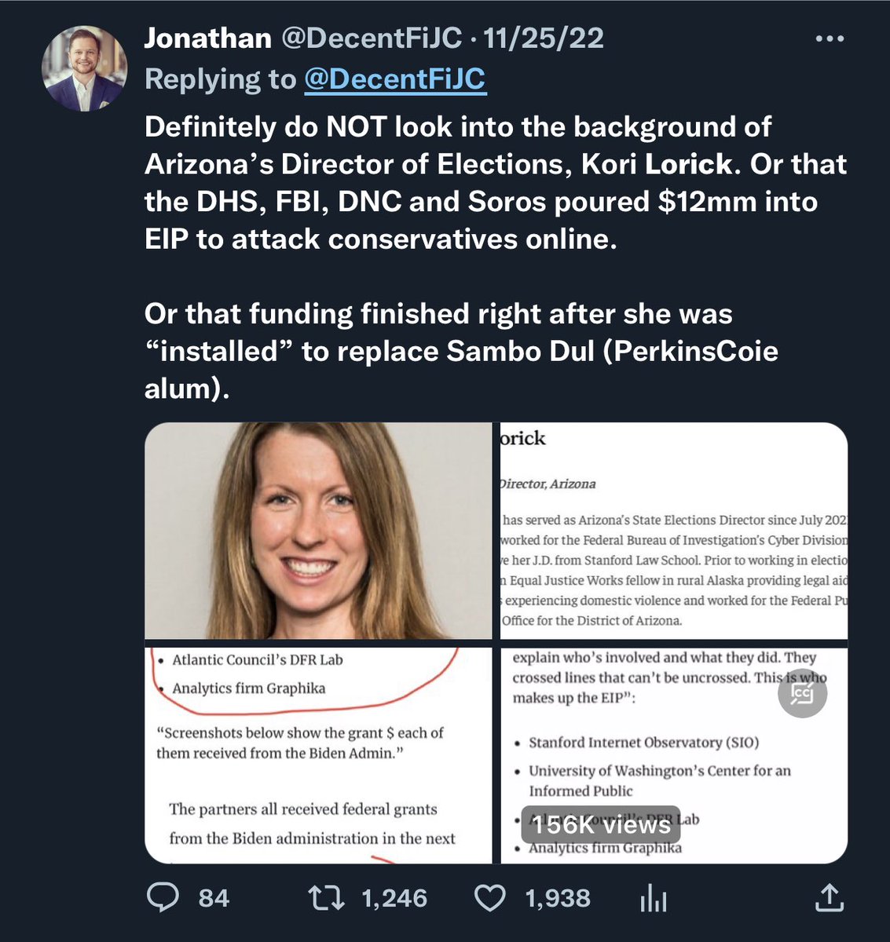Retweet using the retweet arrows icon
The width and height of the screenshot is (890, 942).
point(324,897)
